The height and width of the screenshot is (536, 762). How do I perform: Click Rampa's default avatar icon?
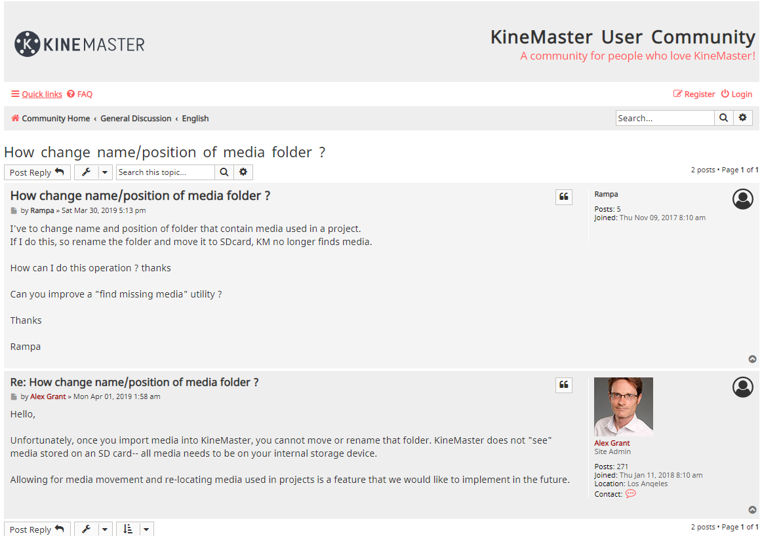743,199
